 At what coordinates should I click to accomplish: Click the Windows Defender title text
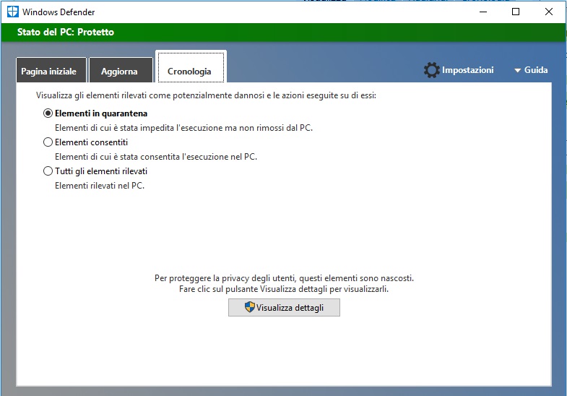(59, 12)
